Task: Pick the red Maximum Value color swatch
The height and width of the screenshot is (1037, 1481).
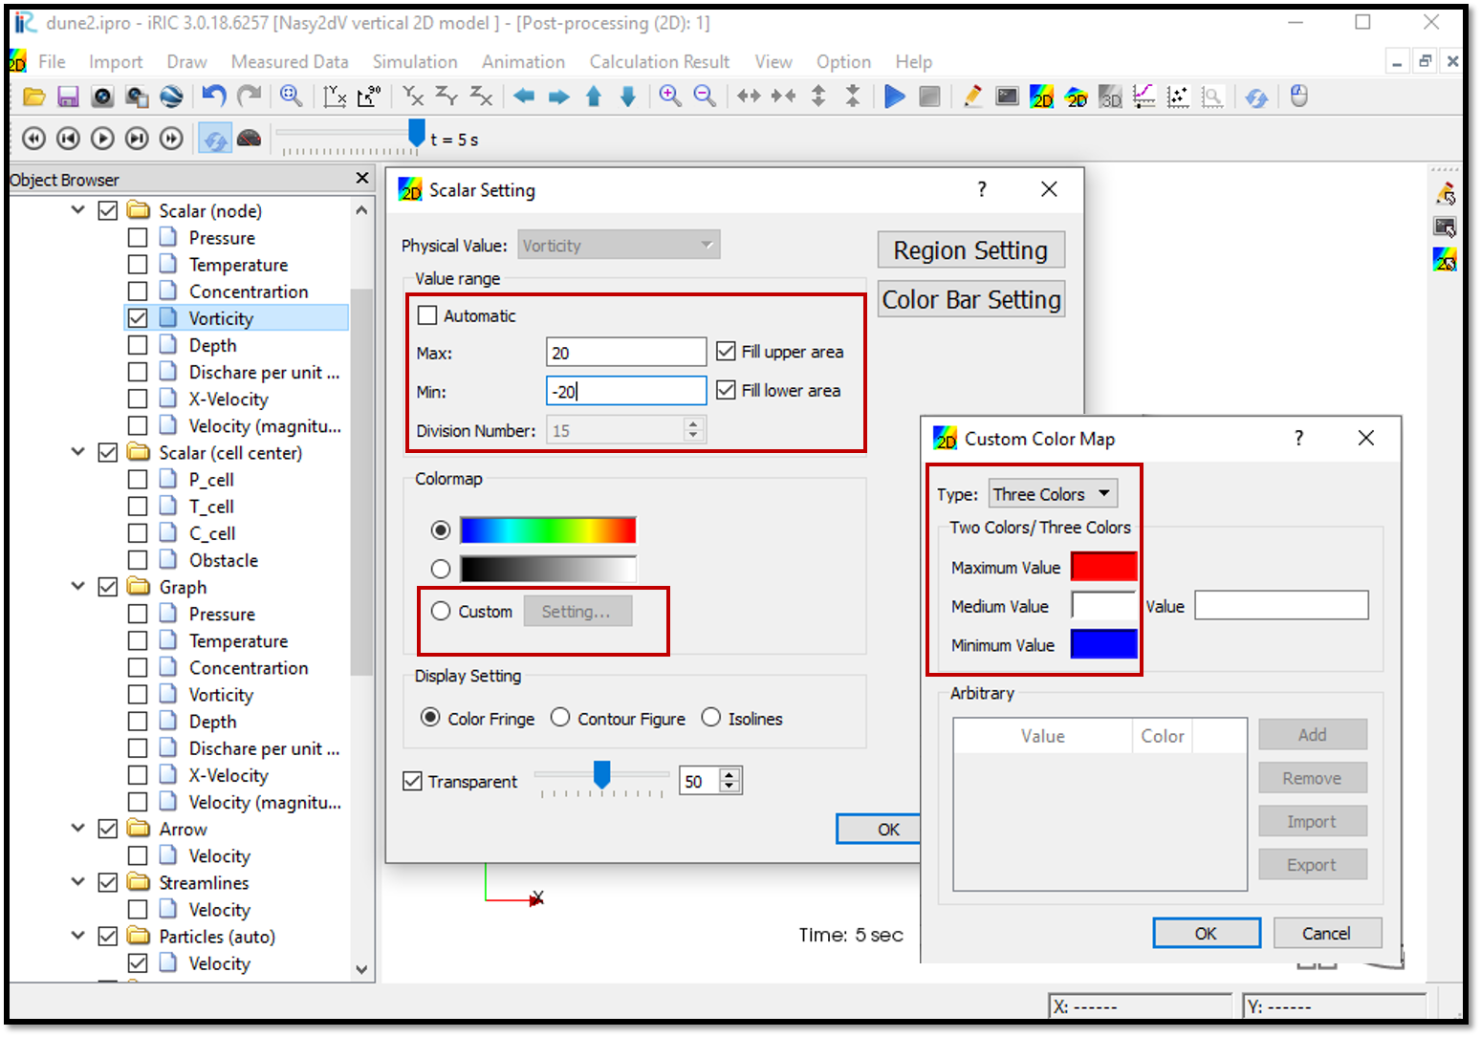Action: [1103, 567]
